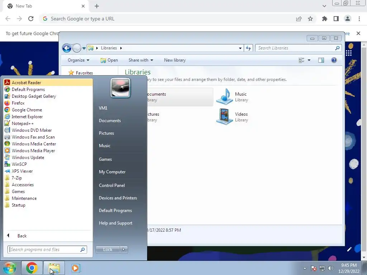Click the Windows Start orb

[x=9, y=268]
